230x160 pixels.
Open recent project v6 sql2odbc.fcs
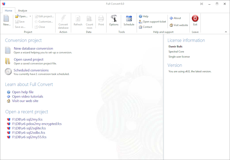(x=29, y=132)
